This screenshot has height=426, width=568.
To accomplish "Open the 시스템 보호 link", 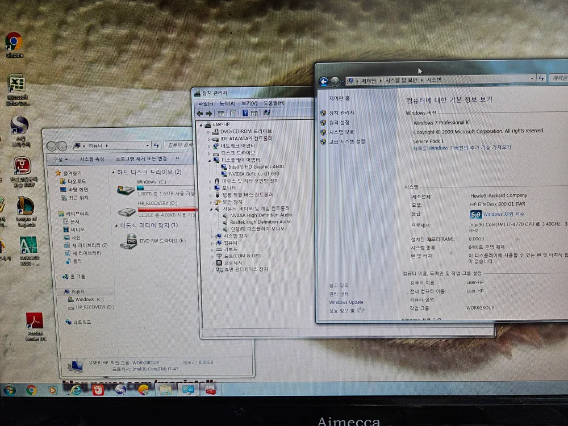I will pyautogui.click(x=341, y=132).
